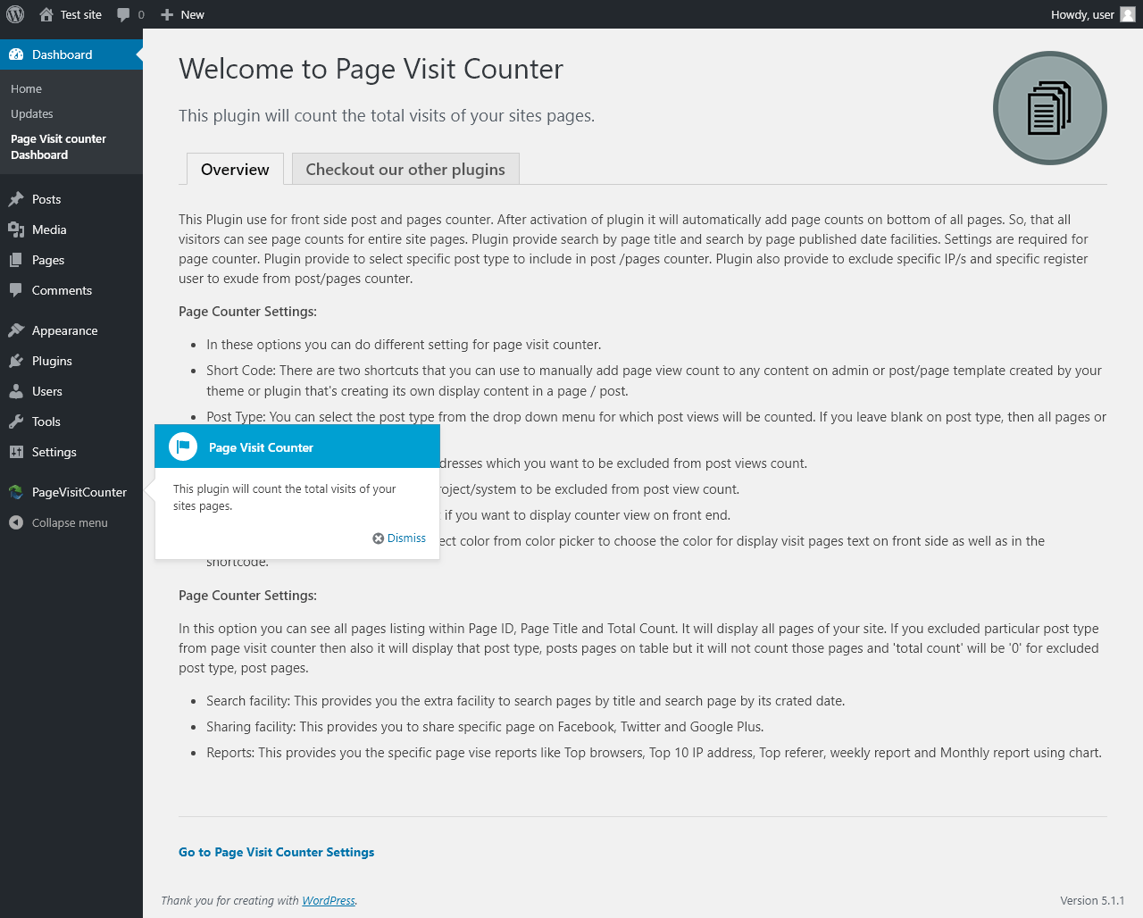This screenshot has width=1143, height=918.
Task: Go to Page Visit Counter Settings link
Action: tap(276, 852)
